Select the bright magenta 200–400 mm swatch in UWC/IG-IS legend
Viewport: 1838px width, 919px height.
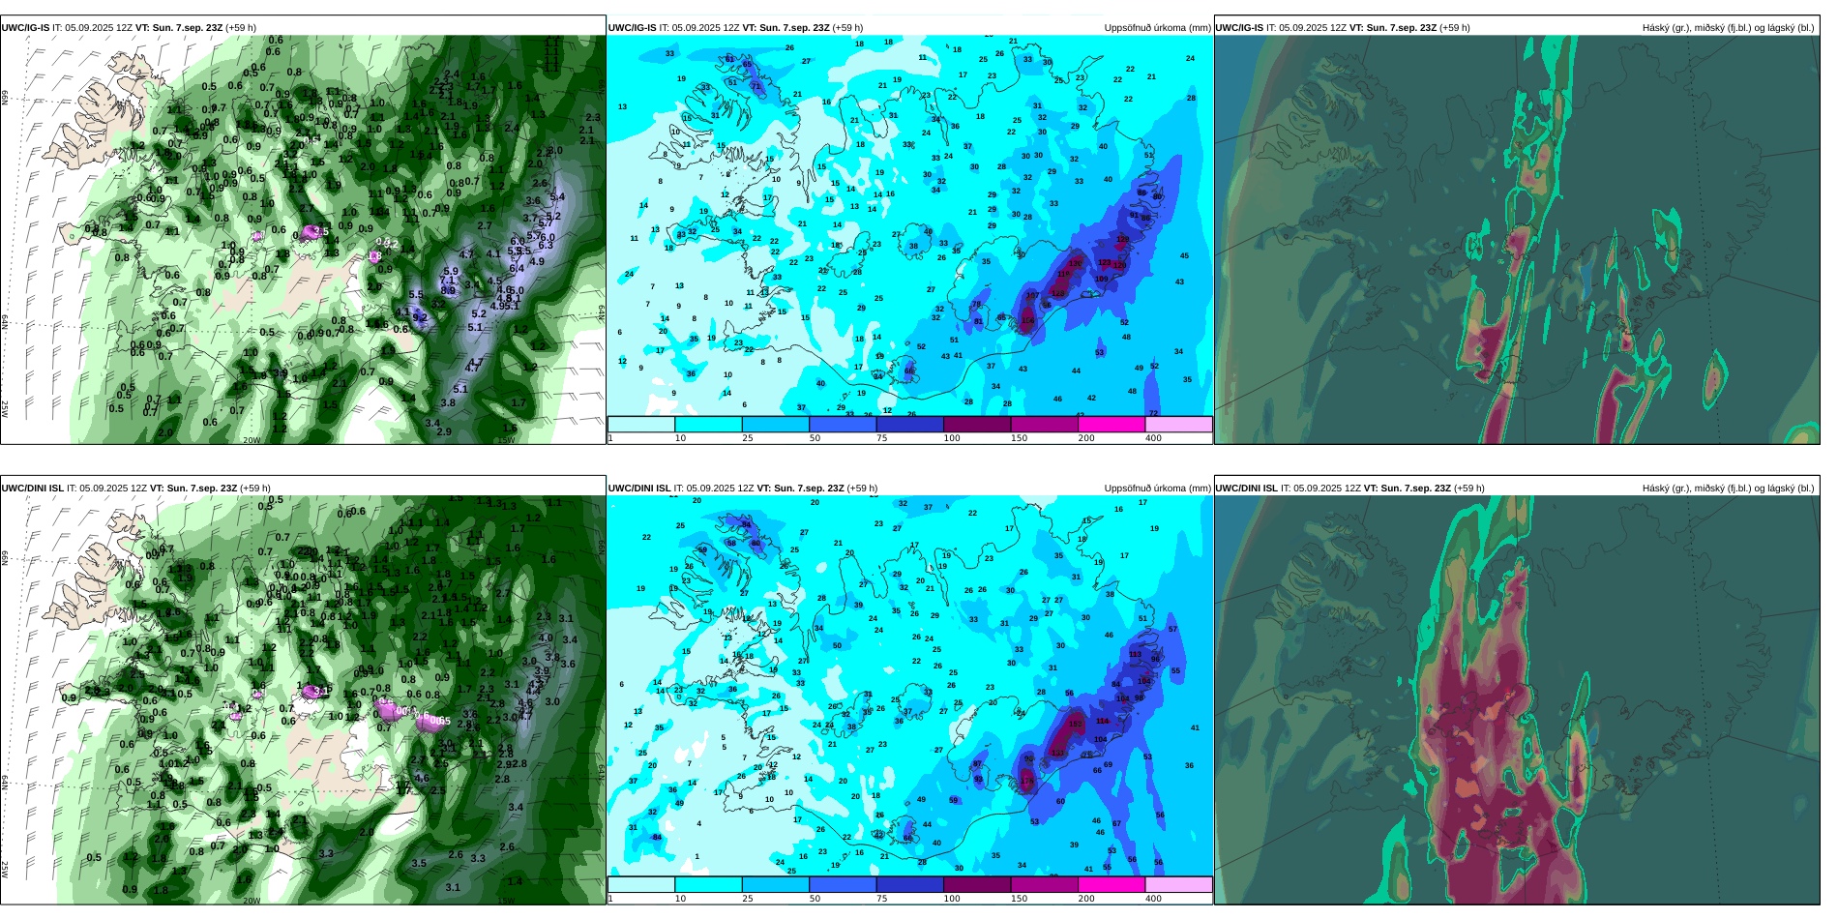pyautogui.click(x=1112, y=424)
